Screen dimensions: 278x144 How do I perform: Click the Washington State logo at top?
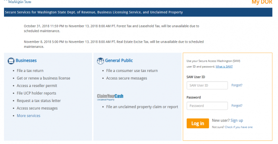click(17, 2)
